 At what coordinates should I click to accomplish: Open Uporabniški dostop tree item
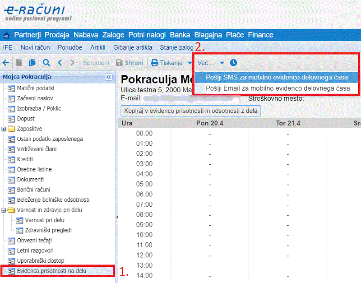41,261
